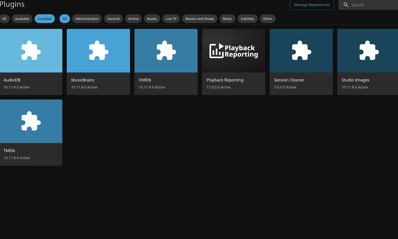Filter by General category
Screen dimensions: 398x239
point(113,19)
